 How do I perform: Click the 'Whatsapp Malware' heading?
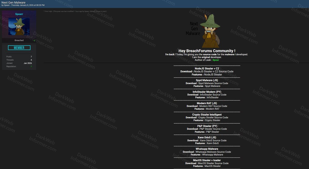pyautogui.click(x=207, y=149)
